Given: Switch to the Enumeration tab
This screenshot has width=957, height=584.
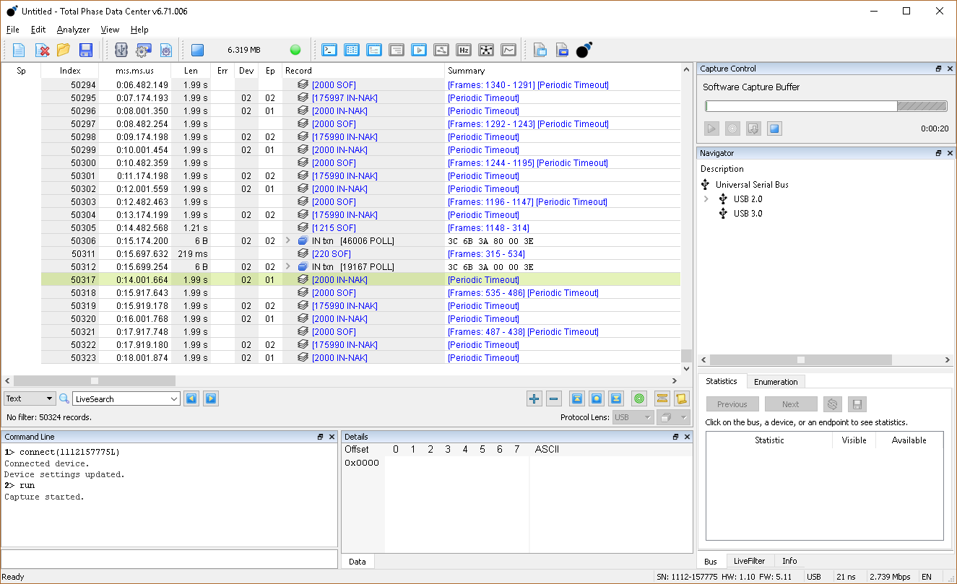Looking at the screenshot, I should [776, 382].
